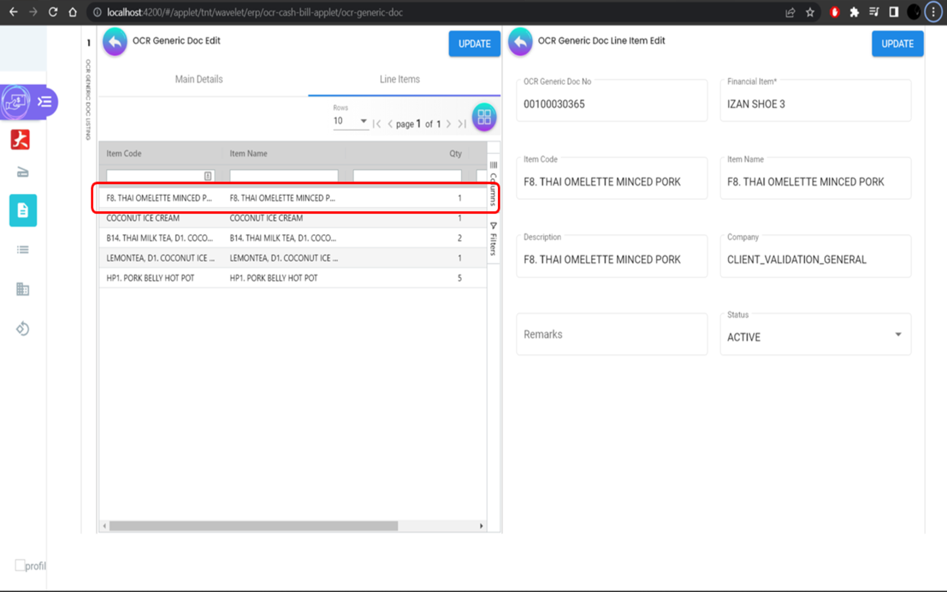
Task: Open the purple grid view icon
Action: 484,117
